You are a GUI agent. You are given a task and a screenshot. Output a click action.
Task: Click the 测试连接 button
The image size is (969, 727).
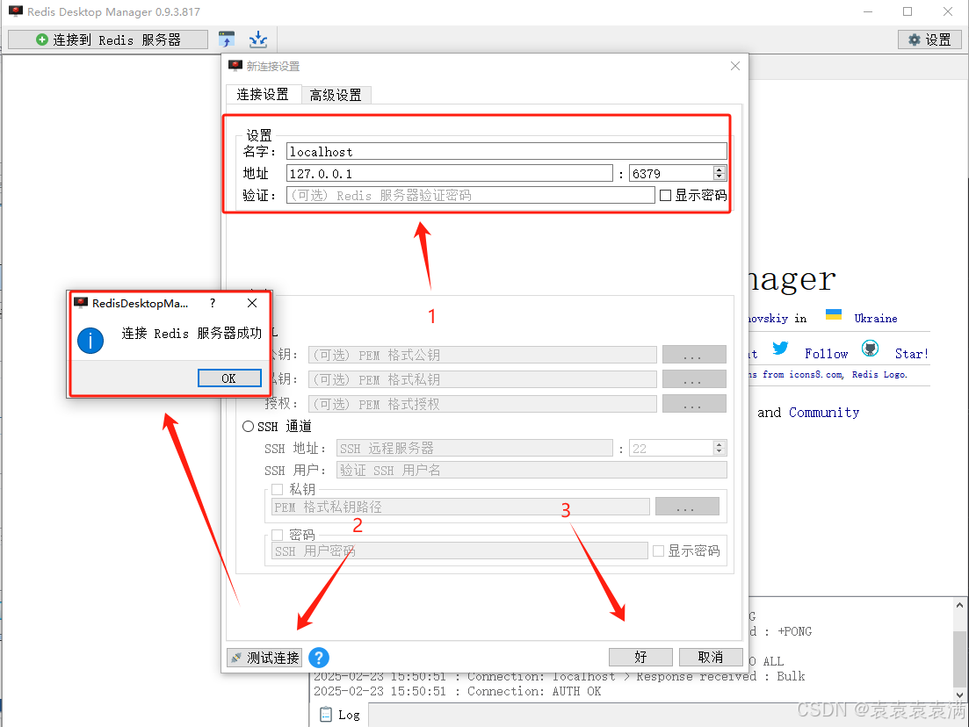[x=264, y=657]
